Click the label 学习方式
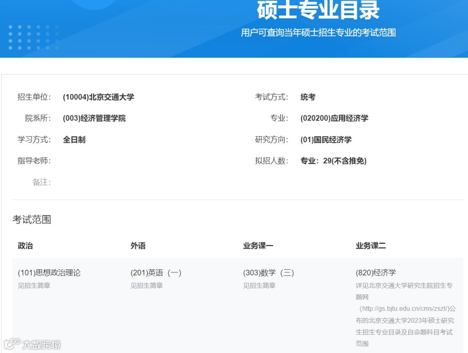Screen dimensions: 468x353 pyautogui.click(x=34, y=140)
